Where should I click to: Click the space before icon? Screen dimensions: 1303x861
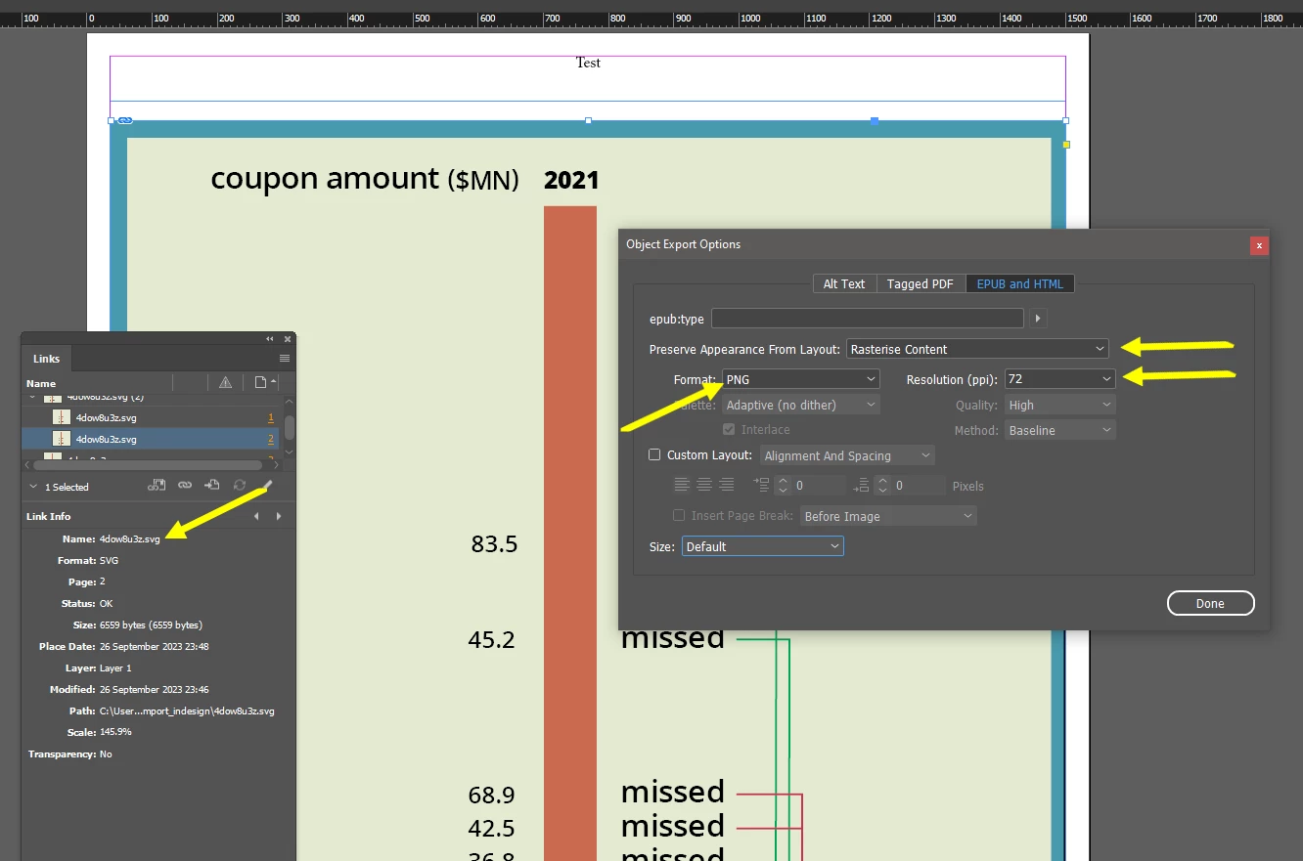click(x=762, y=485)
